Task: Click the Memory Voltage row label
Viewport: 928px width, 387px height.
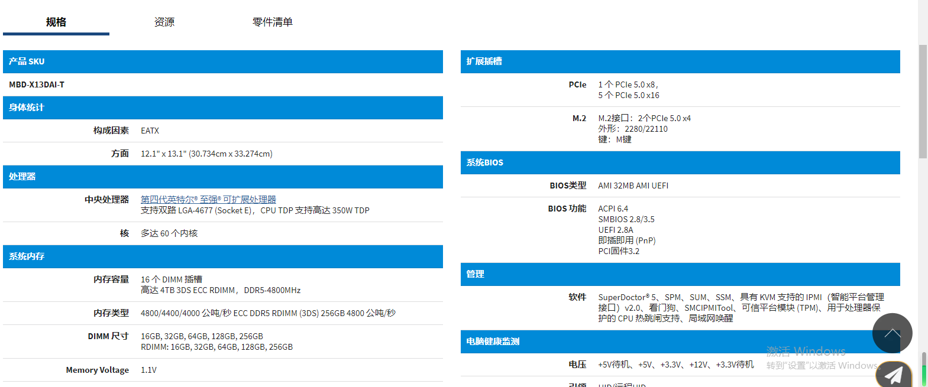Action: (97, 370)
